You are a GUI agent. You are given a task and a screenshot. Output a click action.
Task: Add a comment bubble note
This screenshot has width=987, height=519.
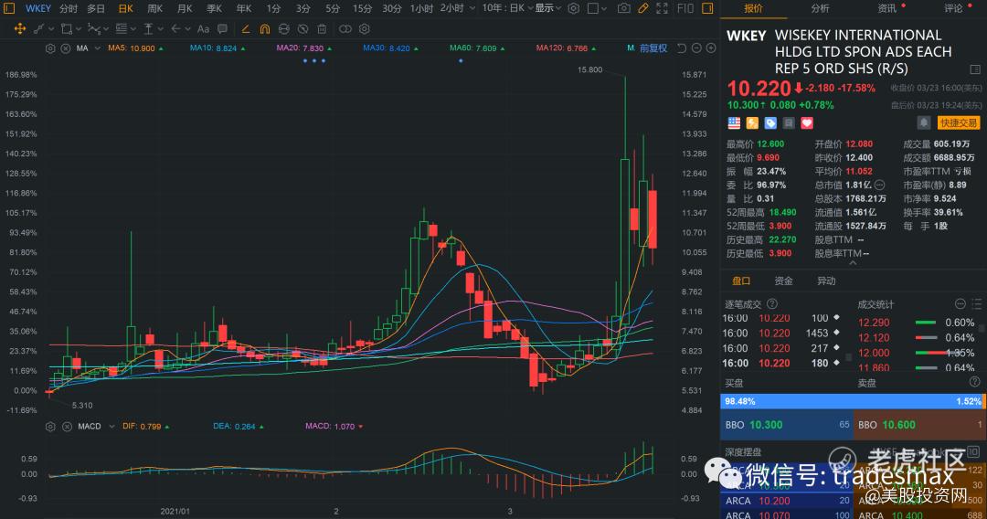point(222,29)
